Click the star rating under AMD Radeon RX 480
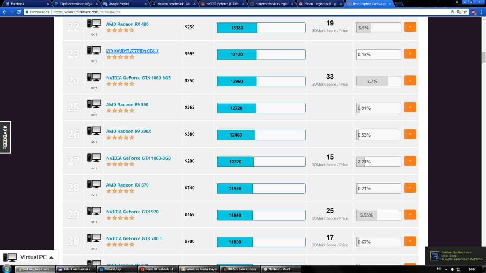486x273 pixels. [120, 30]
